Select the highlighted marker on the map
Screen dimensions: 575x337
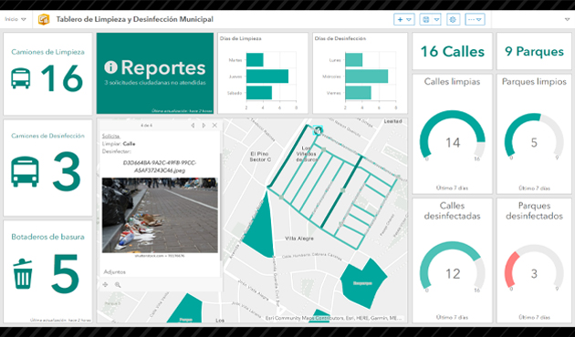[x=318, y=130]
